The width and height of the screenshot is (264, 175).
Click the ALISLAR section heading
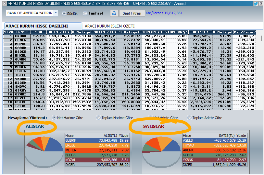click(35, 126)
